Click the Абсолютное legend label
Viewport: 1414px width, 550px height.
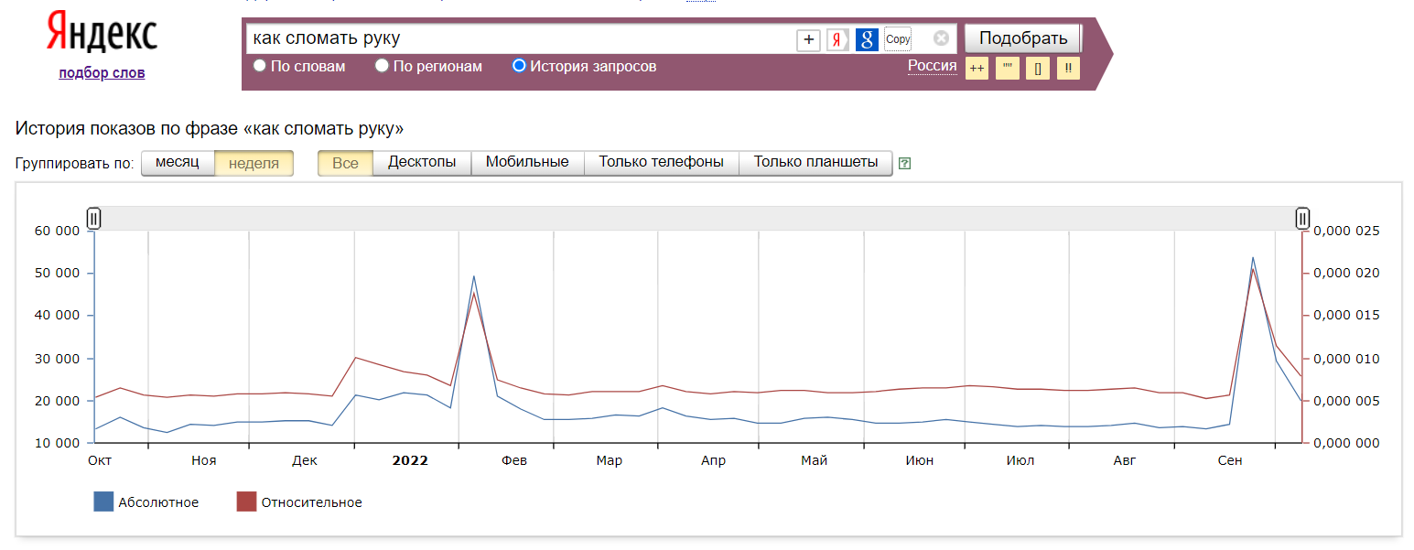point(158,502)
